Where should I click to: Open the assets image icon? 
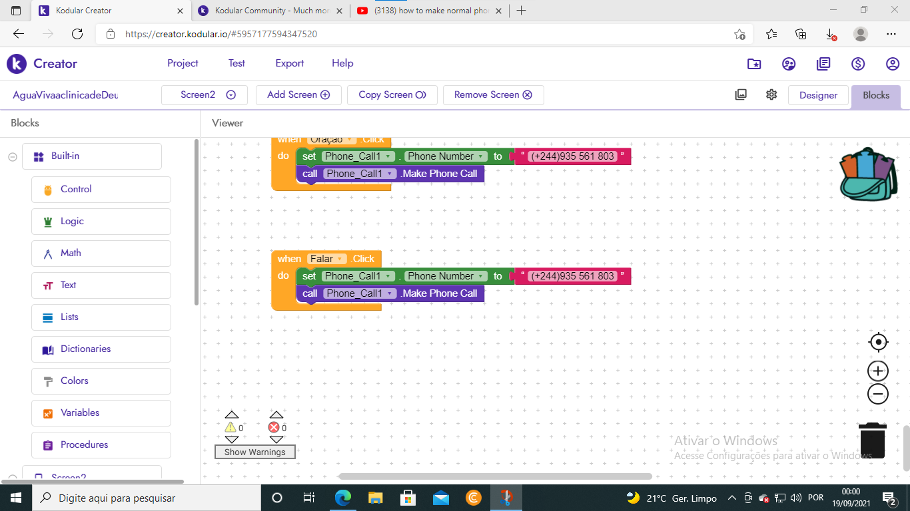741,94
